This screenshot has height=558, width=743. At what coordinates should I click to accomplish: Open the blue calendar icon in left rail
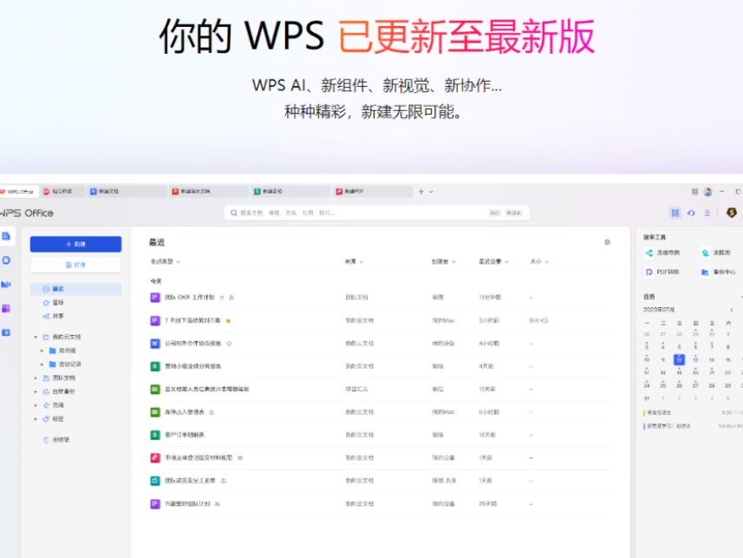pyautogui.click(x=6, y=332)
